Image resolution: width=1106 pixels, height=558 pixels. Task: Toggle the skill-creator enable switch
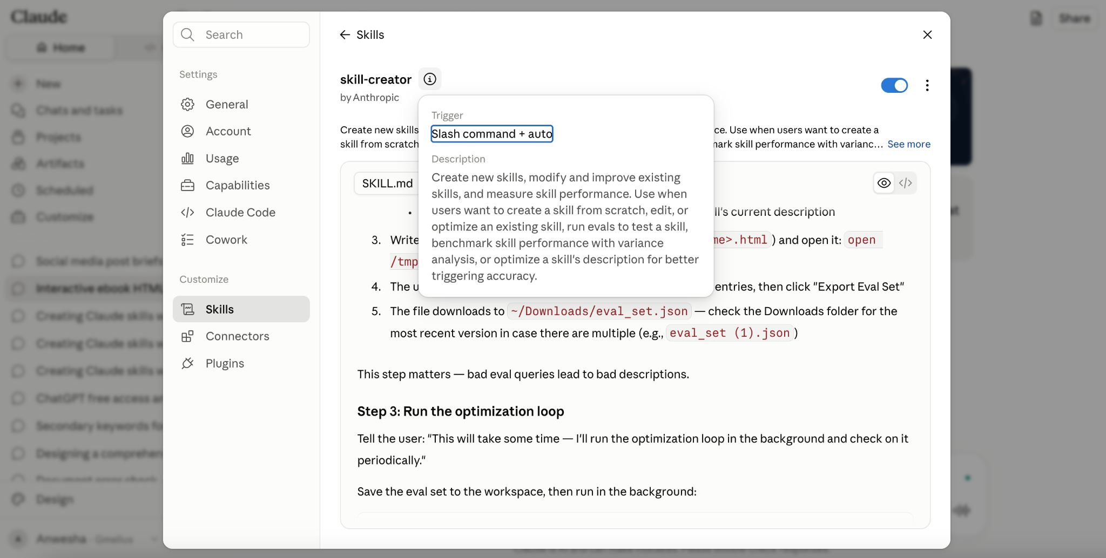click(894, 85)
